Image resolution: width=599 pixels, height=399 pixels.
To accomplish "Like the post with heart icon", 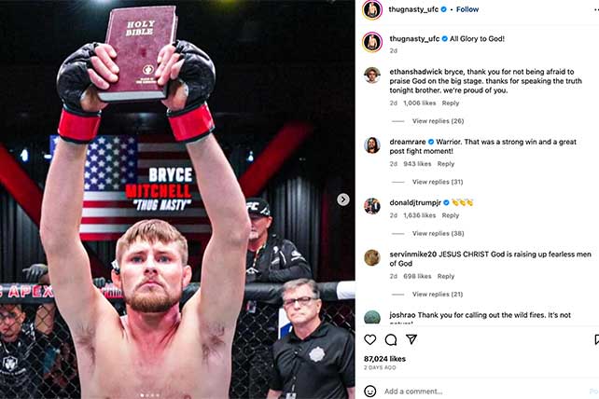I will point(369,339).
